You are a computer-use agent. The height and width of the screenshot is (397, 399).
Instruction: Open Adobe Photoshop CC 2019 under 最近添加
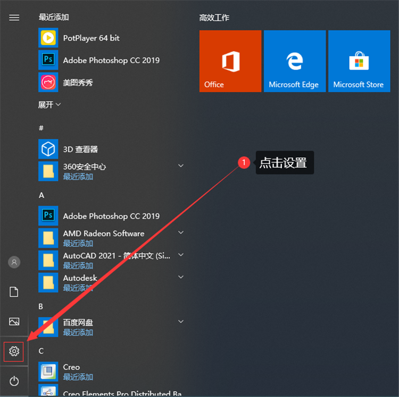112,60
